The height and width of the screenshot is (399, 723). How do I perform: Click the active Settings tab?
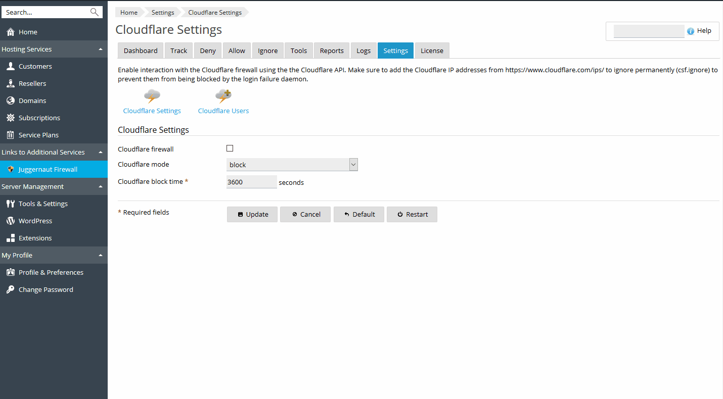(x=395, y=51)
